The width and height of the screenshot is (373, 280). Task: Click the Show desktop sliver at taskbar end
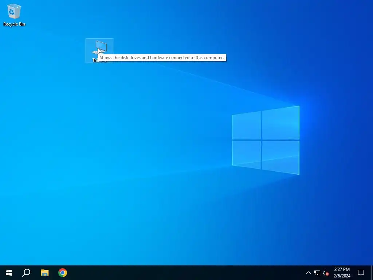(372, 273)
